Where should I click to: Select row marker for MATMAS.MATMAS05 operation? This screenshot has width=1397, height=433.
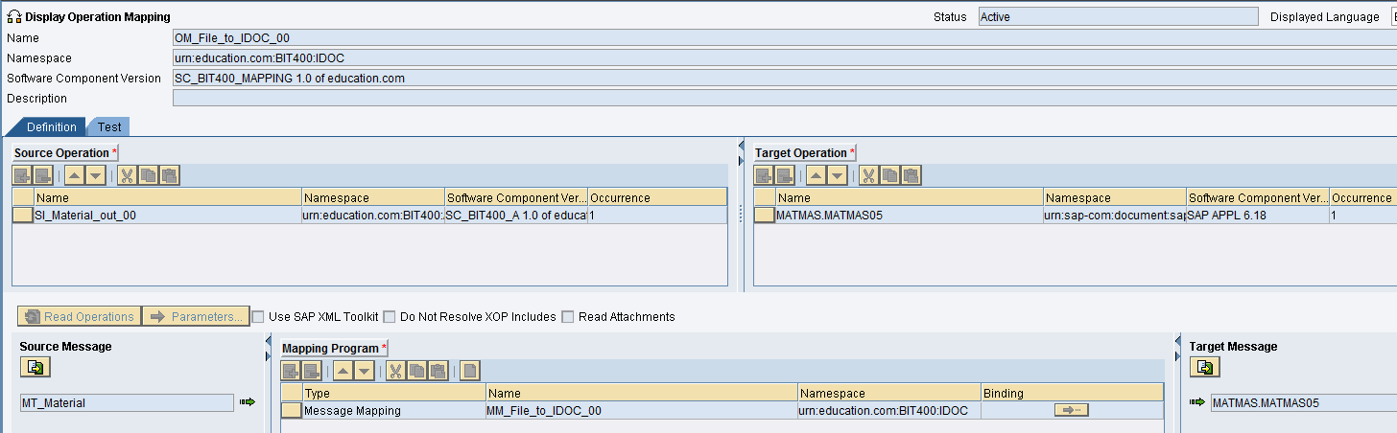(x=765, y=216)
